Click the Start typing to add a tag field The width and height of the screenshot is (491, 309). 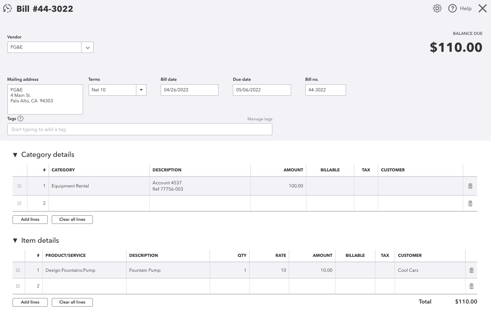click(x=140, y=129)
